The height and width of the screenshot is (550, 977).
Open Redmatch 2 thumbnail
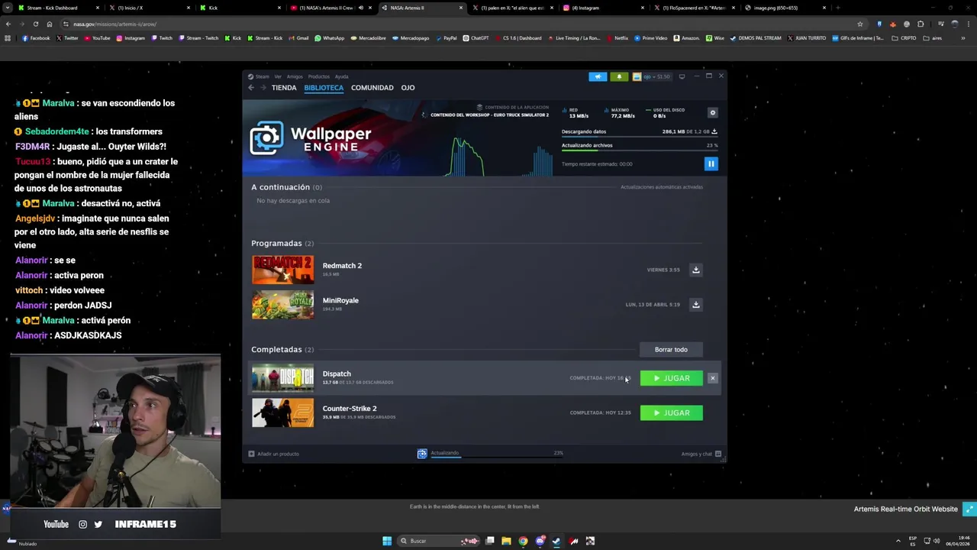pyautogui.click(x=282, y=270)
